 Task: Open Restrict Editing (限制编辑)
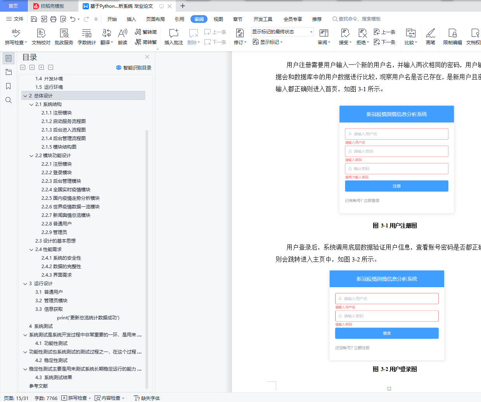pos(453,37)
